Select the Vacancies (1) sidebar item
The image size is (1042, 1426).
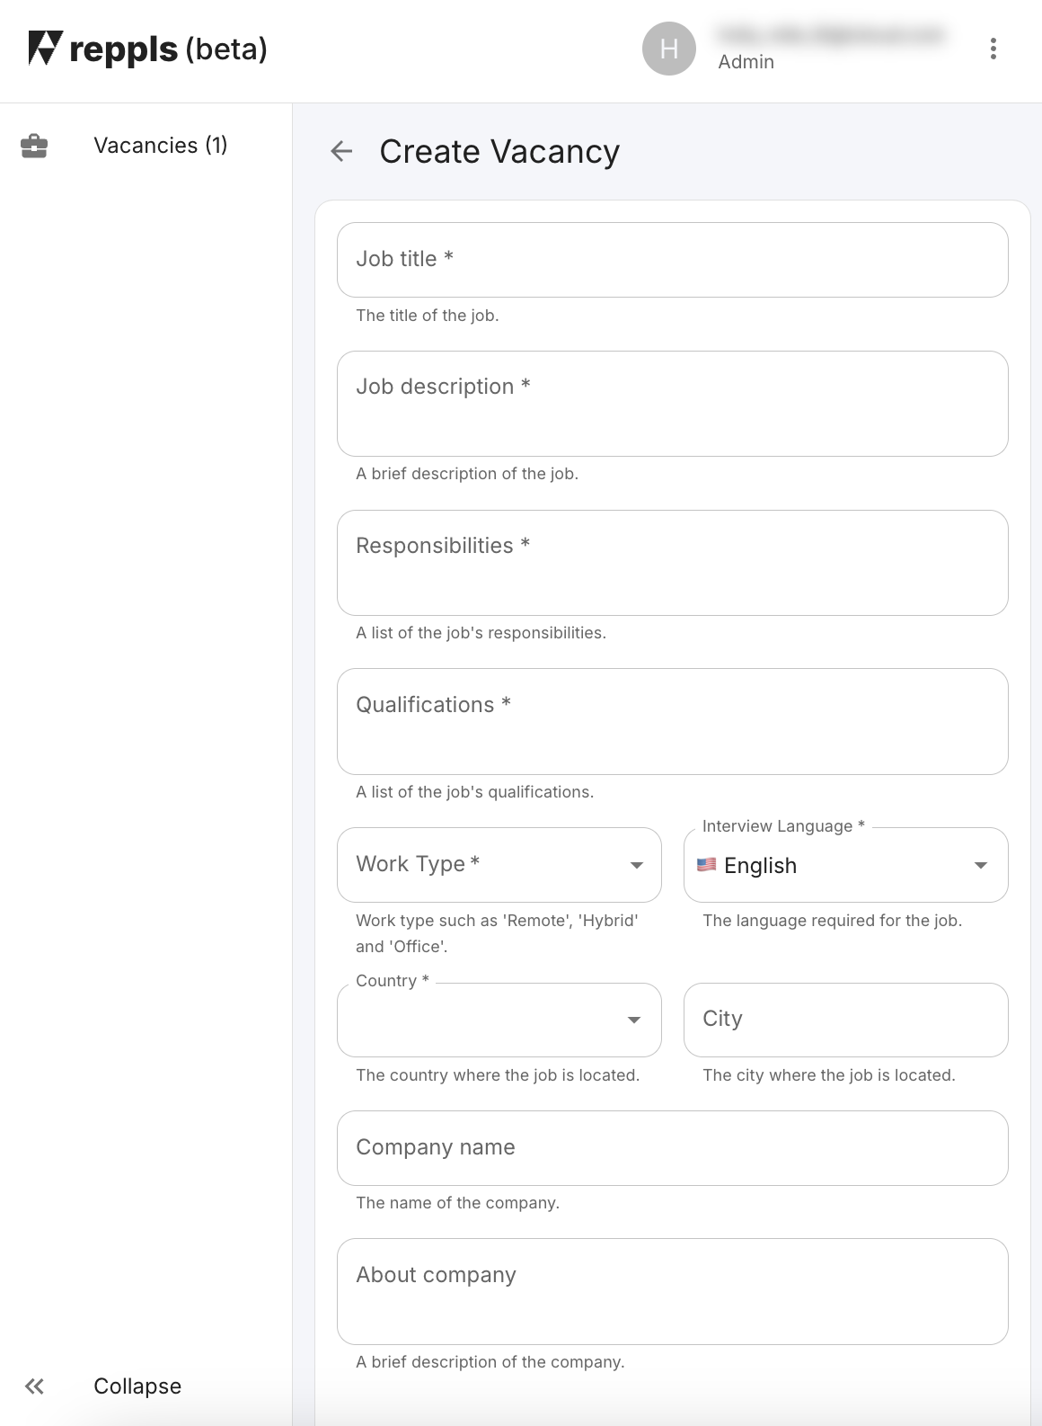(162, 145)
